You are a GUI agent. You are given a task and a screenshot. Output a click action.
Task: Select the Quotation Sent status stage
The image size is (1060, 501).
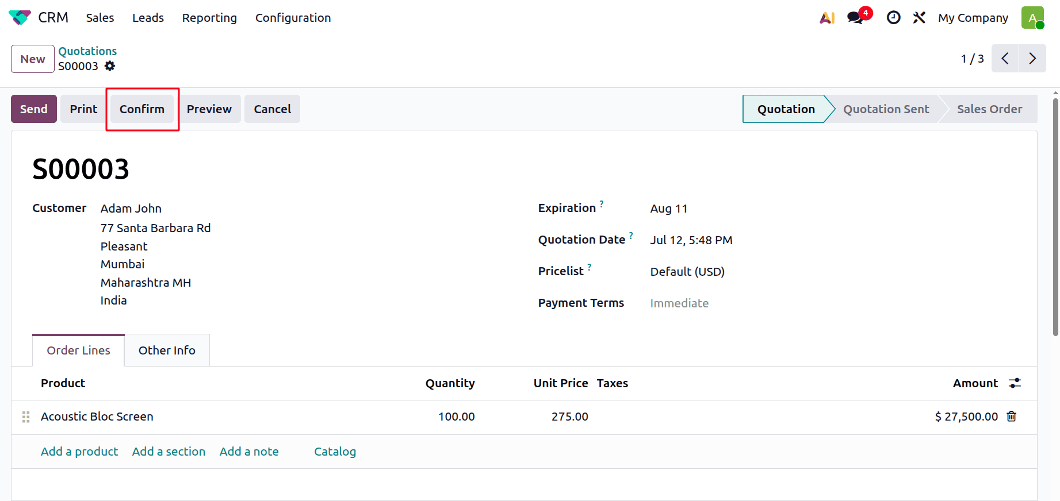point(886,109)
